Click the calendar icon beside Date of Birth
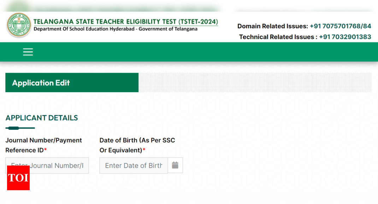378x204 pixels. pos(175,165)
